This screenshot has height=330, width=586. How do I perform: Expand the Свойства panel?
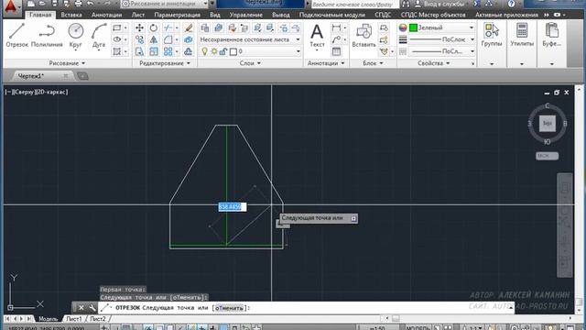point(433,63)
